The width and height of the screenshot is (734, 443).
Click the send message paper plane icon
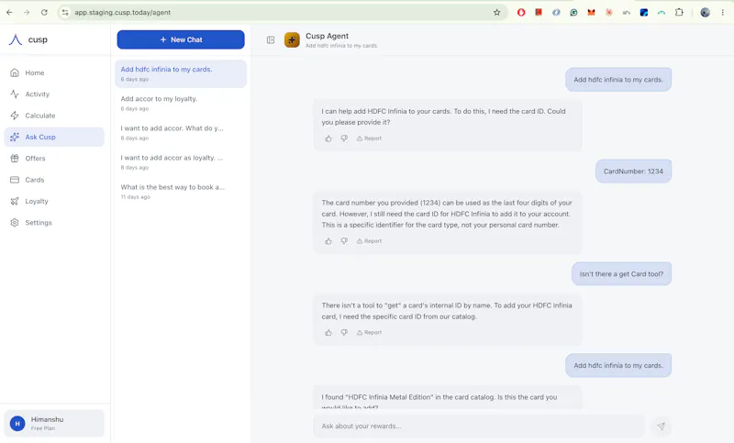(661, 426)
